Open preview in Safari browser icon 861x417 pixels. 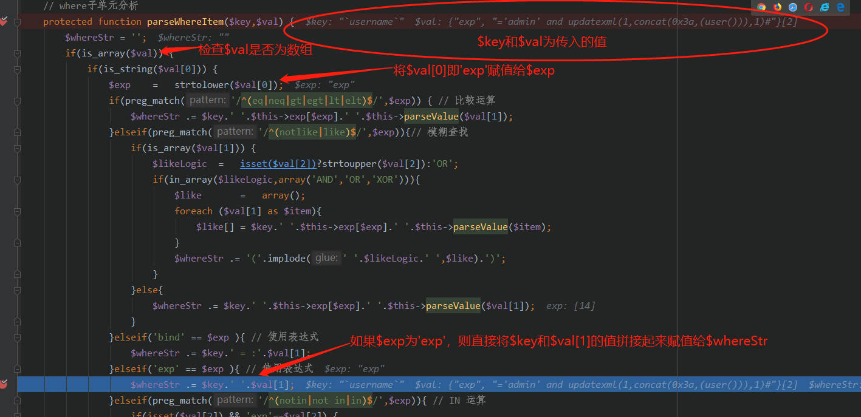tap(793, 7)
